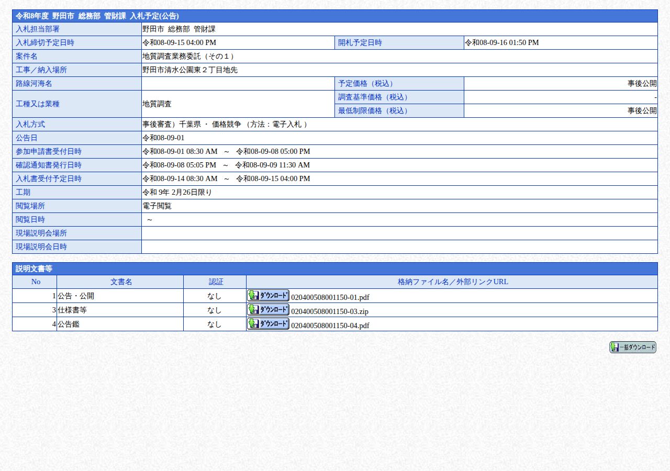The image size is (670, 471).
Task: Click the page title header 入札予定(公告)
Action: (x=335, y=16)
